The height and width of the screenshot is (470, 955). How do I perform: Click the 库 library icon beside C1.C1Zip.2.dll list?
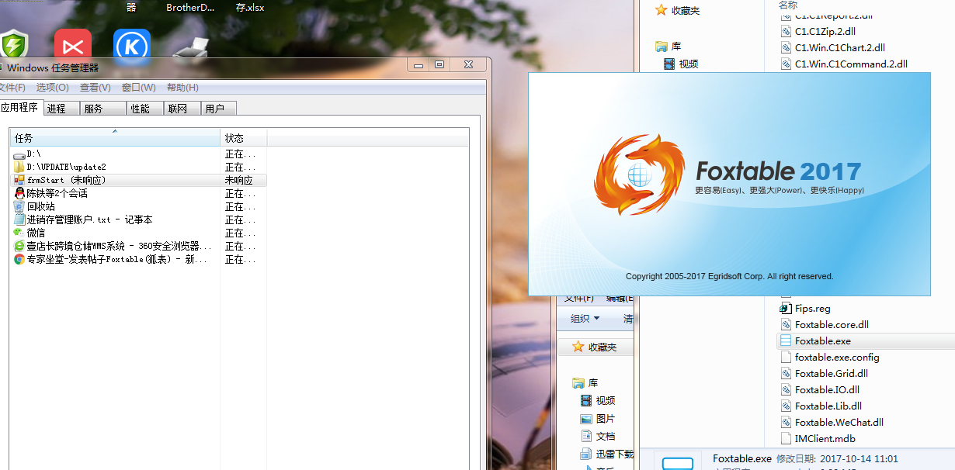[661, 47]
